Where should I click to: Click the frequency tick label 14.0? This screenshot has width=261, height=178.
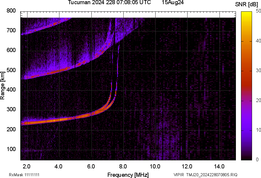click(x=219, y=166)
